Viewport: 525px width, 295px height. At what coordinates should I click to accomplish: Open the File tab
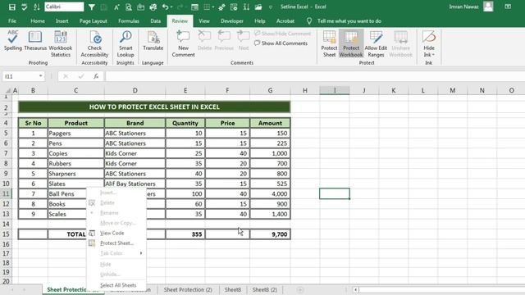[x=12, y=21]
